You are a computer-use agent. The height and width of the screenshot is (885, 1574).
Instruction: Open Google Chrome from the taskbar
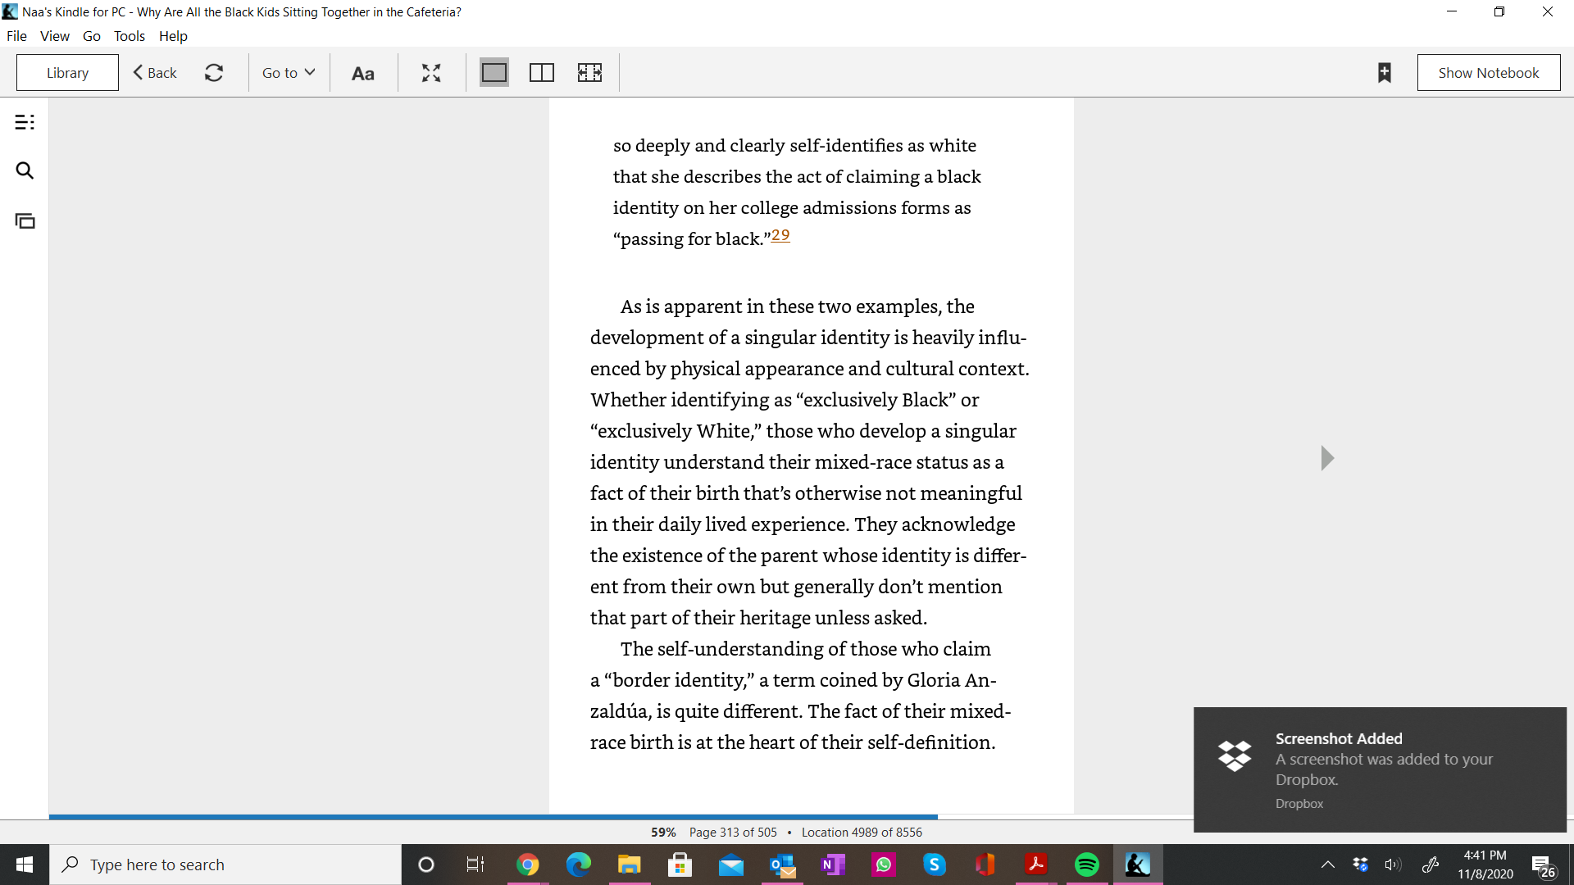(x=528, y=865)
